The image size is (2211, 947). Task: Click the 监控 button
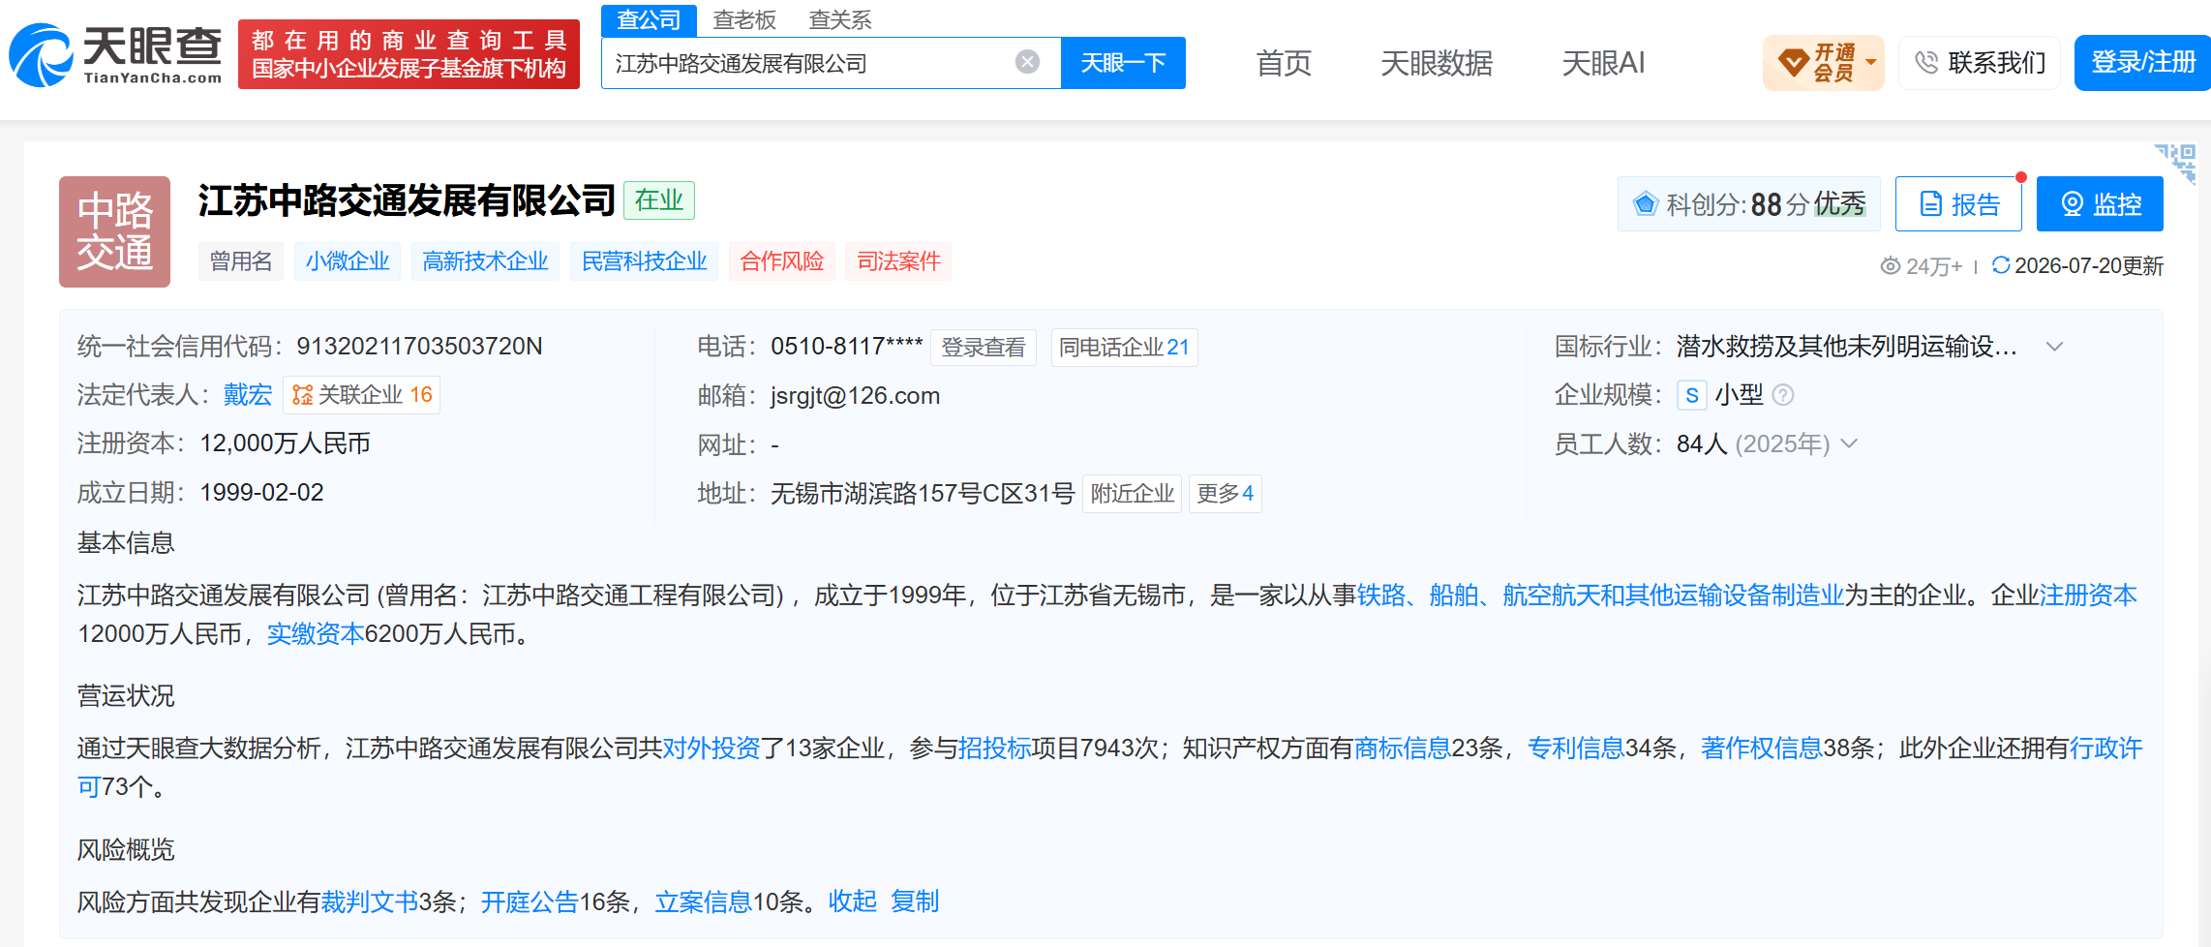pos(2100,204)
